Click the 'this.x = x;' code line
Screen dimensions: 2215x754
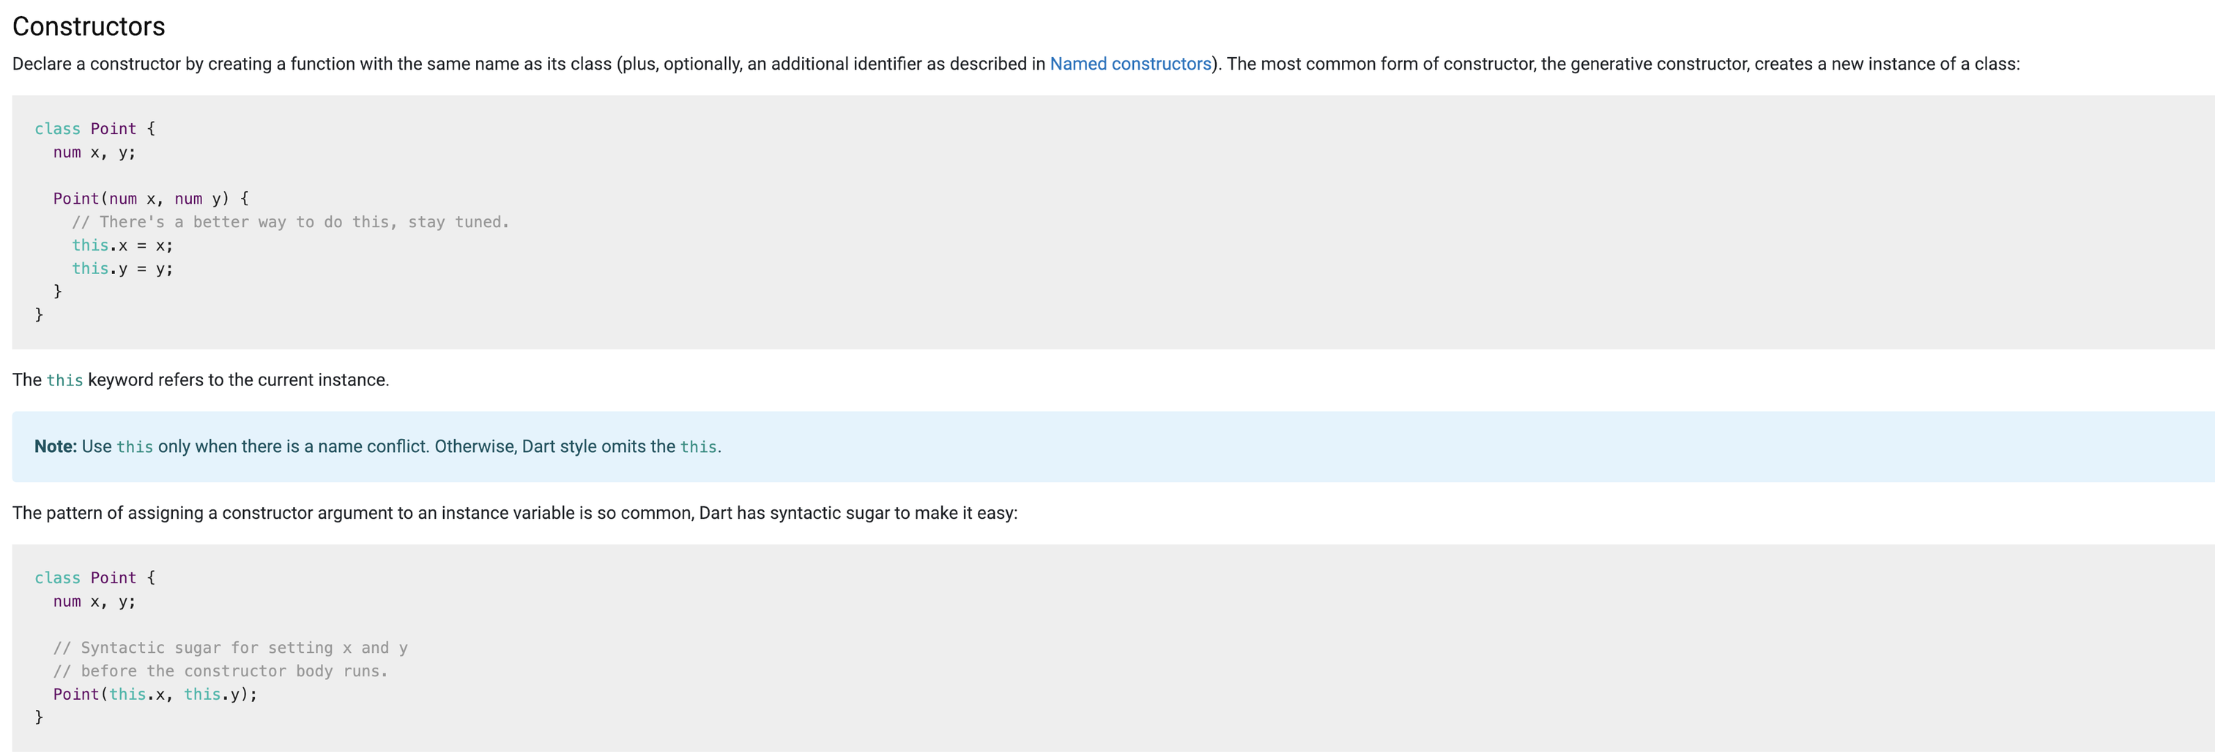click(122, 246)
